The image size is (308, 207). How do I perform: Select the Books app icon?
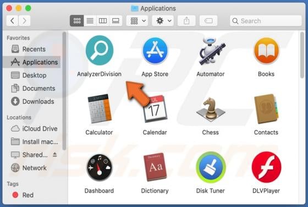coord(266,51)
